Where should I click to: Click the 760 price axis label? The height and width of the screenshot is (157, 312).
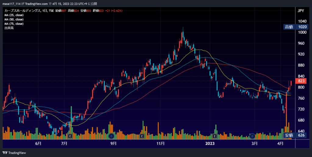[x=302, y=98]
